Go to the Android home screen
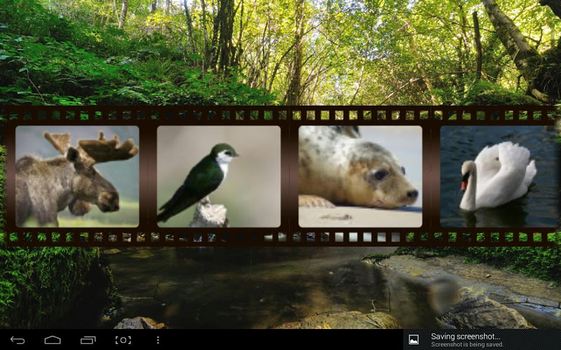This screenshot has height=350, width=561. pyautogui.click(x=53, y=340)
